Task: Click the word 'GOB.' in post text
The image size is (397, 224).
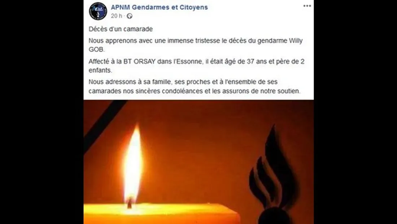Action: [x=97, y=50]
